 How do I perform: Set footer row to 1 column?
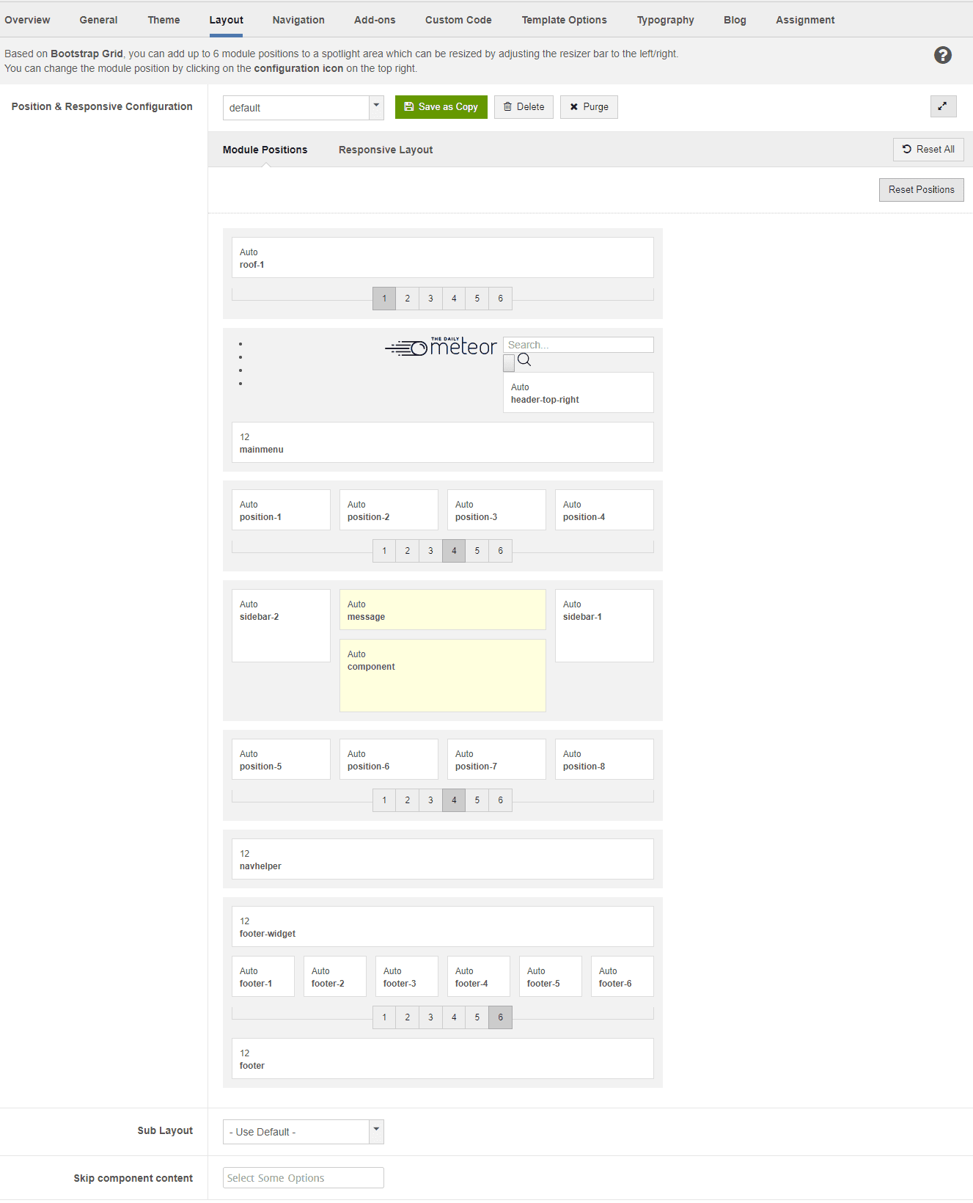pos(384,1017)
